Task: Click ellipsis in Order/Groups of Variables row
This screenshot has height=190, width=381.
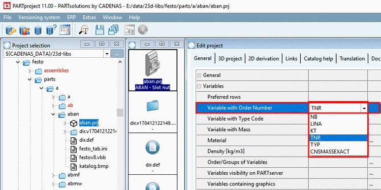Action: (371, 162)
